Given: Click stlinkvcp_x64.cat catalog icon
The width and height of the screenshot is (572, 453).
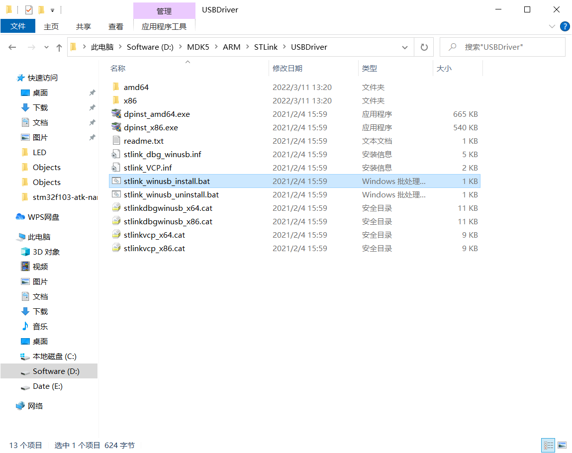Looking at the screenshot, I should pos(116,235).
